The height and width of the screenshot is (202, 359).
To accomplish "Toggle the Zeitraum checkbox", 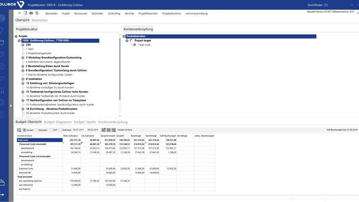I will pos(60,130).
